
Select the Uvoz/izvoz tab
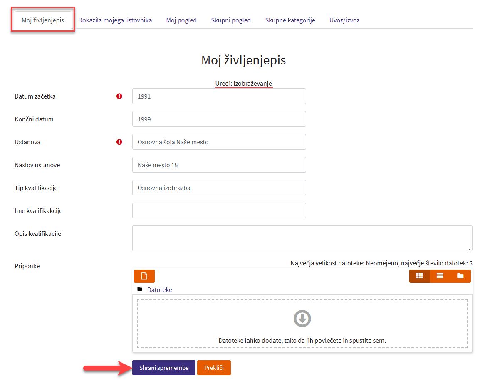[x=344, y=20]
